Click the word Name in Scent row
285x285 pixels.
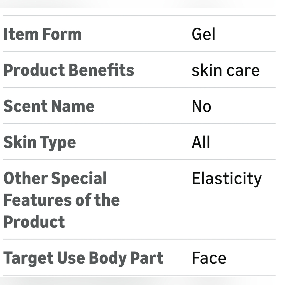point(73,106)
